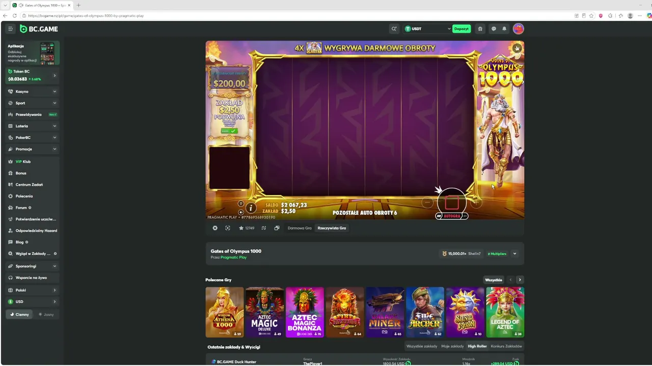This screenshot has width=652, height=366.
Task: Stop the autoplay spin button
Action: [452, 203]
